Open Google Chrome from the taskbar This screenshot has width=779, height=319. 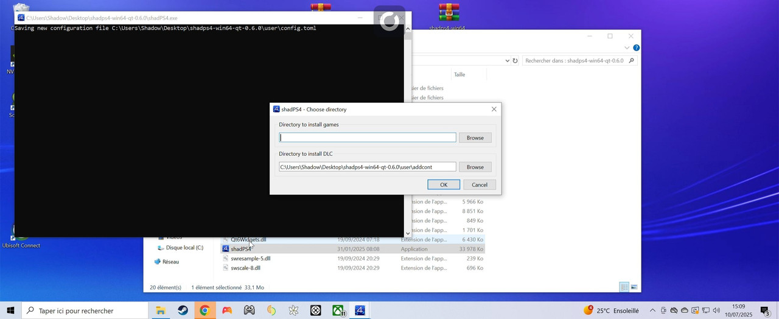click(204, 310)
